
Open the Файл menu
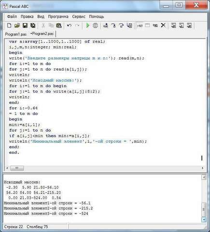tap(12, 16)
